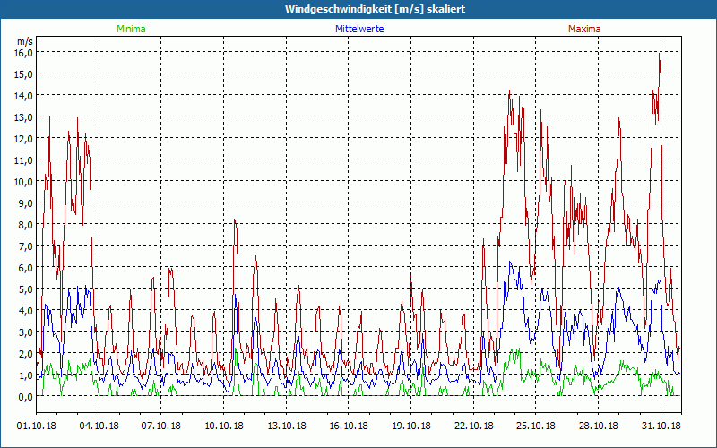Click the chart title 'Windgeschwindigkeit [m/s] skaliert'
Screen dimensions: 717x448
(375, 9)
